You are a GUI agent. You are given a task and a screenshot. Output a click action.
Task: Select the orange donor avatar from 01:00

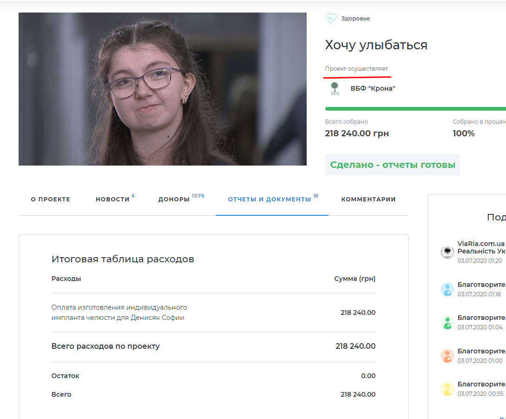447,356
